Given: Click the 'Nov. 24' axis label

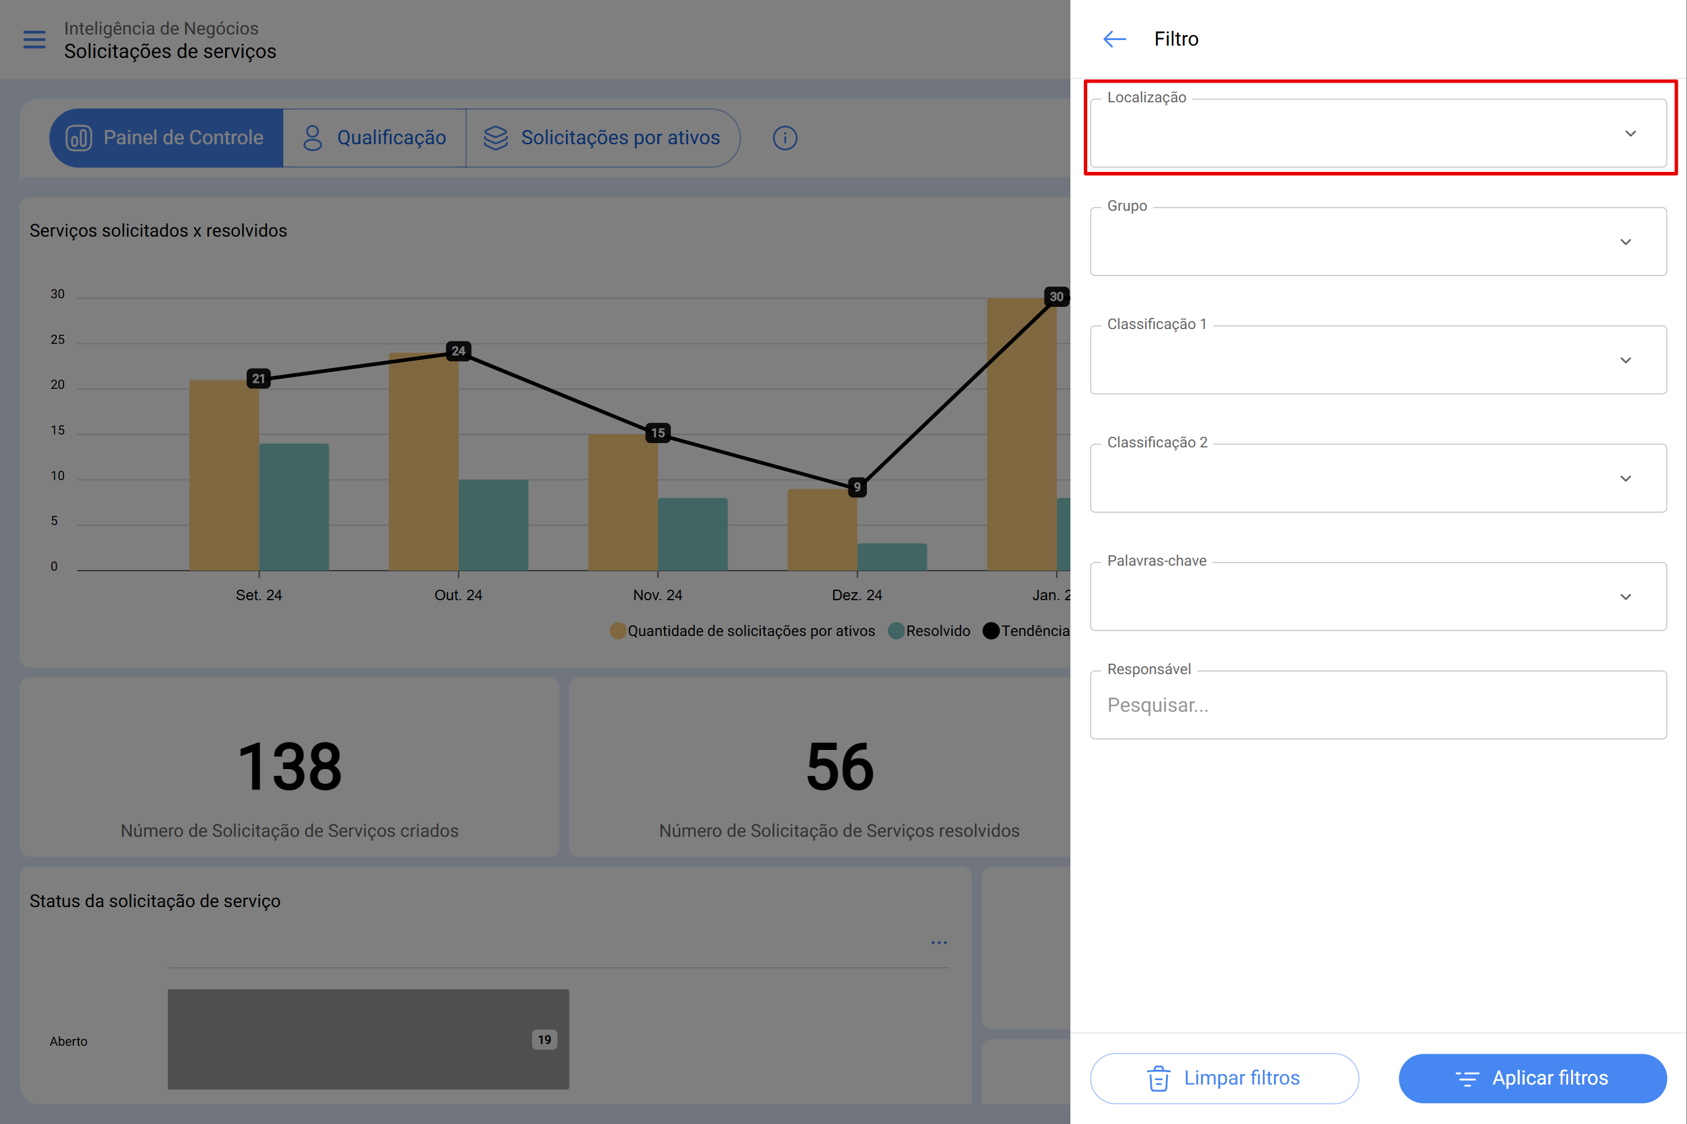Looking at the screenshot, I should 658,595.
